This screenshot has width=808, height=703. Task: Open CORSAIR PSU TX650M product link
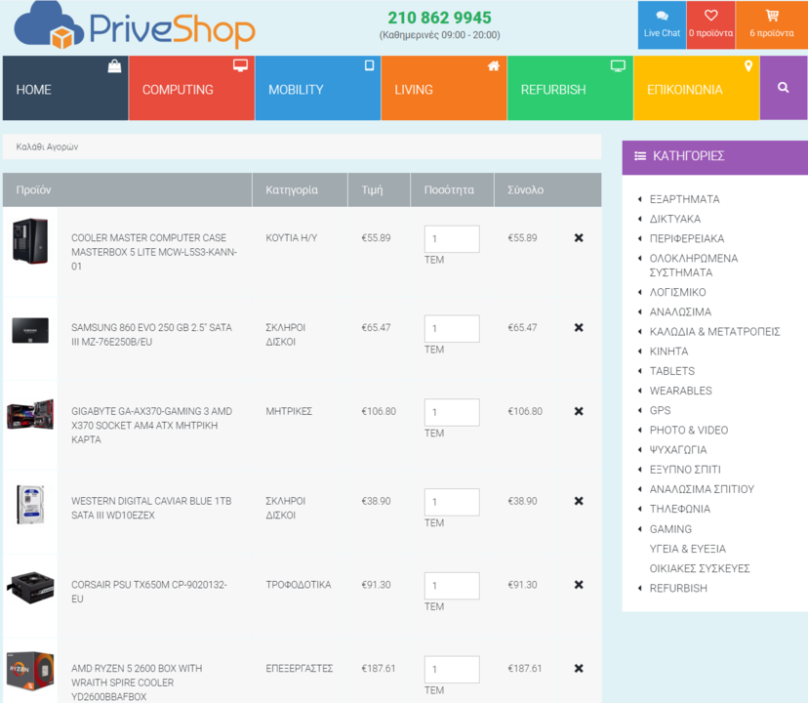tap(149, 592)
